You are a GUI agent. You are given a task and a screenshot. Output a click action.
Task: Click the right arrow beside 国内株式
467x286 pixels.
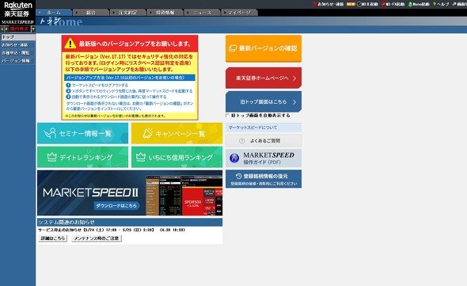(6, 29)
